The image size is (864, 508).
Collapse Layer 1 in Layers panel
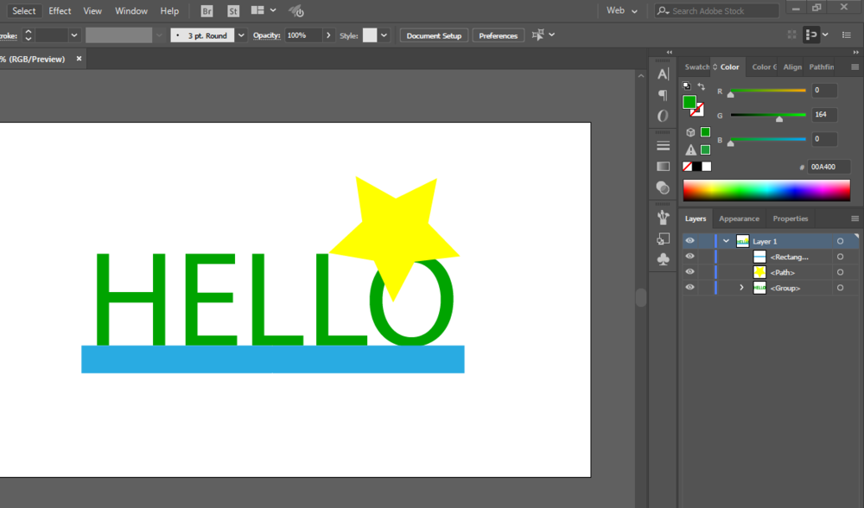(727, 242)
